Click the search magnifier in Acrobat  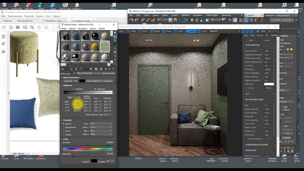tap(32, 28)
